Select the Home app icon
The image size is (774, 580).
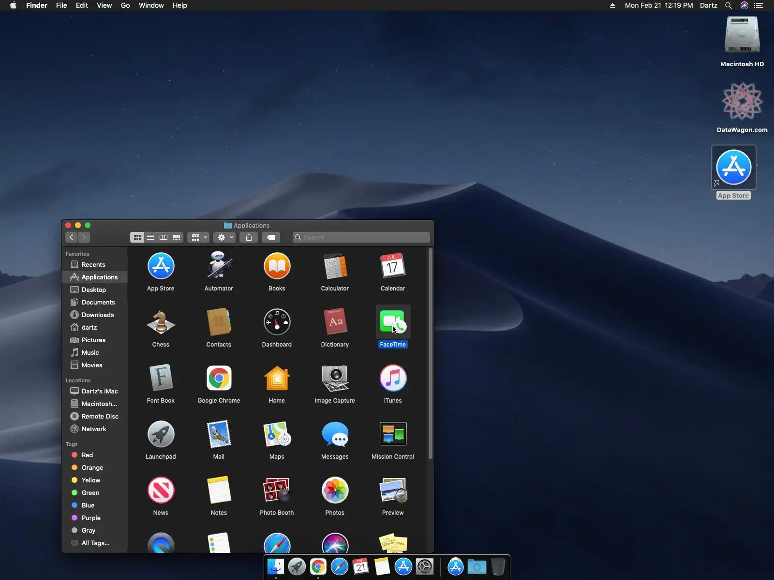click(277, 378)
